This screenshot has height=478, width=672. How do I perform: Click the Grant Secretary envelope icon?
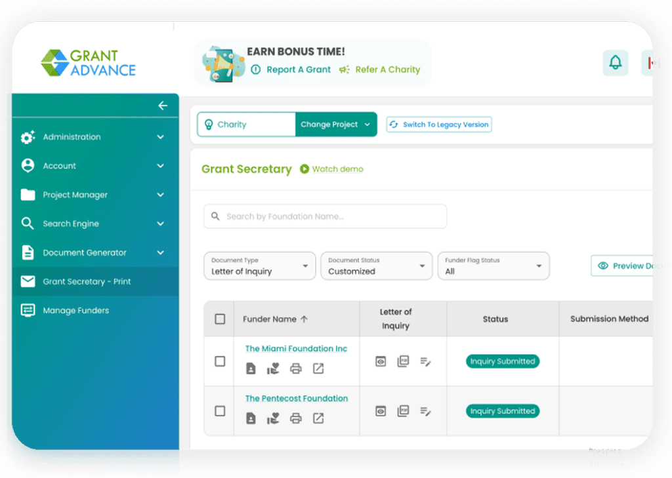(28, 281)
